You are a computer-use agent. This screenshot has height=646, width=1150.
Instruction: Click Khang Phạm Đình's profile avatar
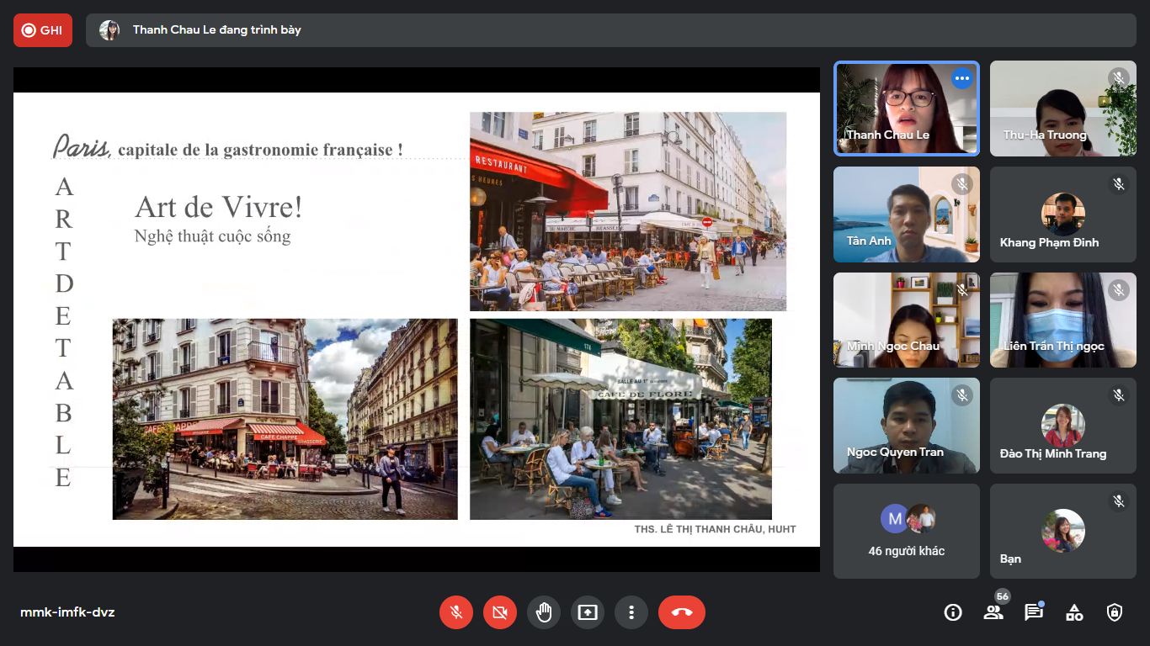pos(1063,214)
